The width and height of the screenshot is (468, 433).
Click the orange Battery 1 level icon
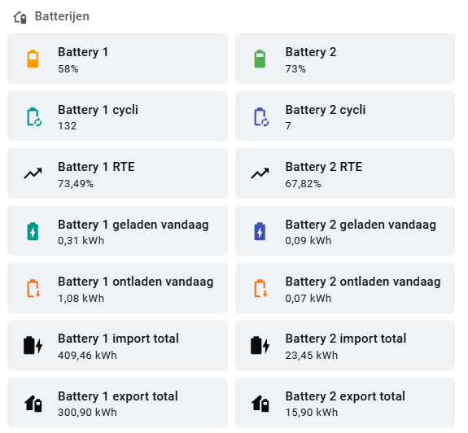click(33, 59)
